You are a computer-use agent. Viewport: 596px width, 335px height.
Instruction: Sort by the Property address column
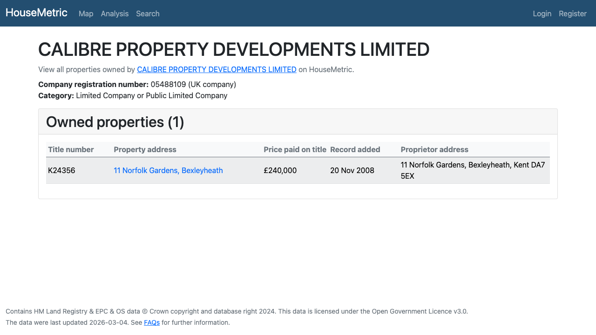[x=145, y=149]
